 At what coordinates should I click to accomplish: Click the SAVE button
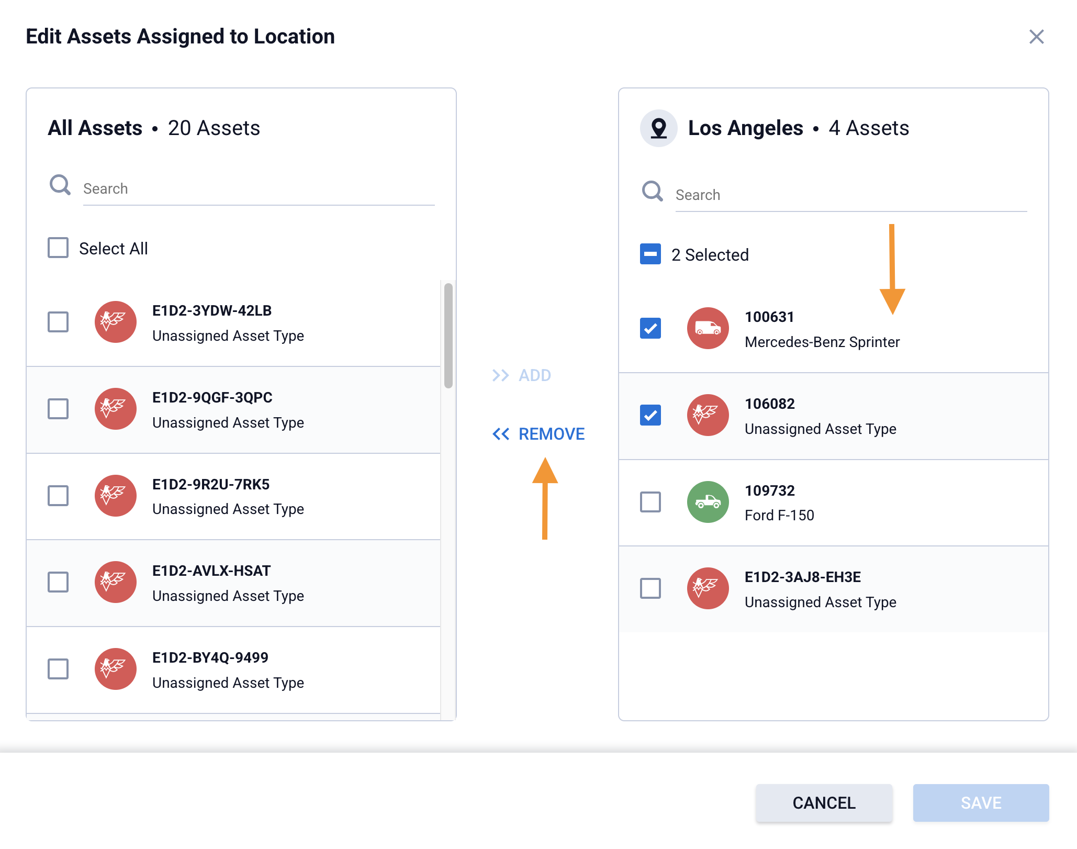(x=981, y=803)
